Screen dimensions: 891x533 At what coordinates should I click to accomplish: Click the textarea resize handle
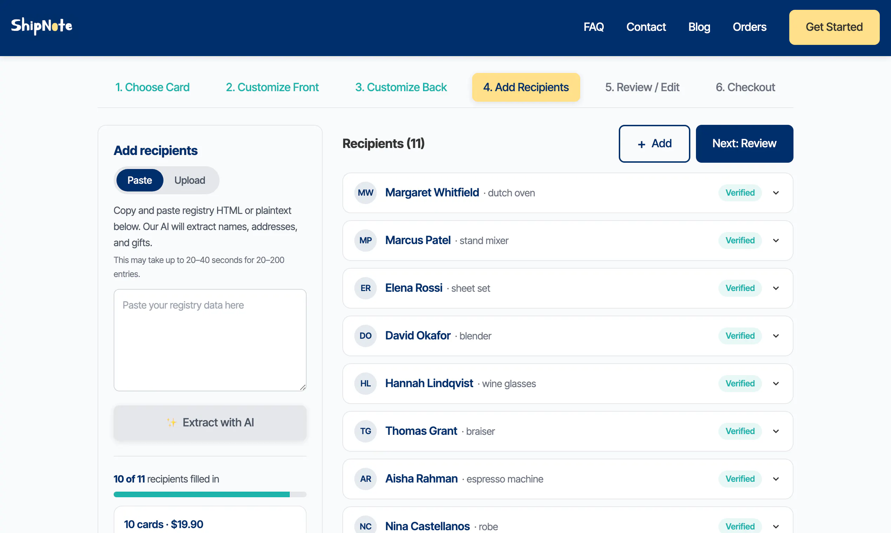point(302,387)
